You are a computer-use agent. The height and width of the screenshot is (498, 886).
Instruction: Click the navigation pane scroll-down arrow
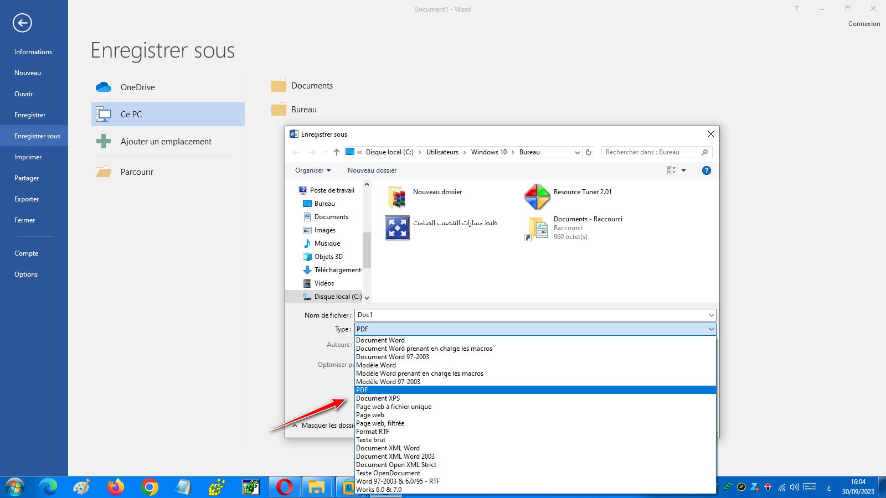pos(367,298)
